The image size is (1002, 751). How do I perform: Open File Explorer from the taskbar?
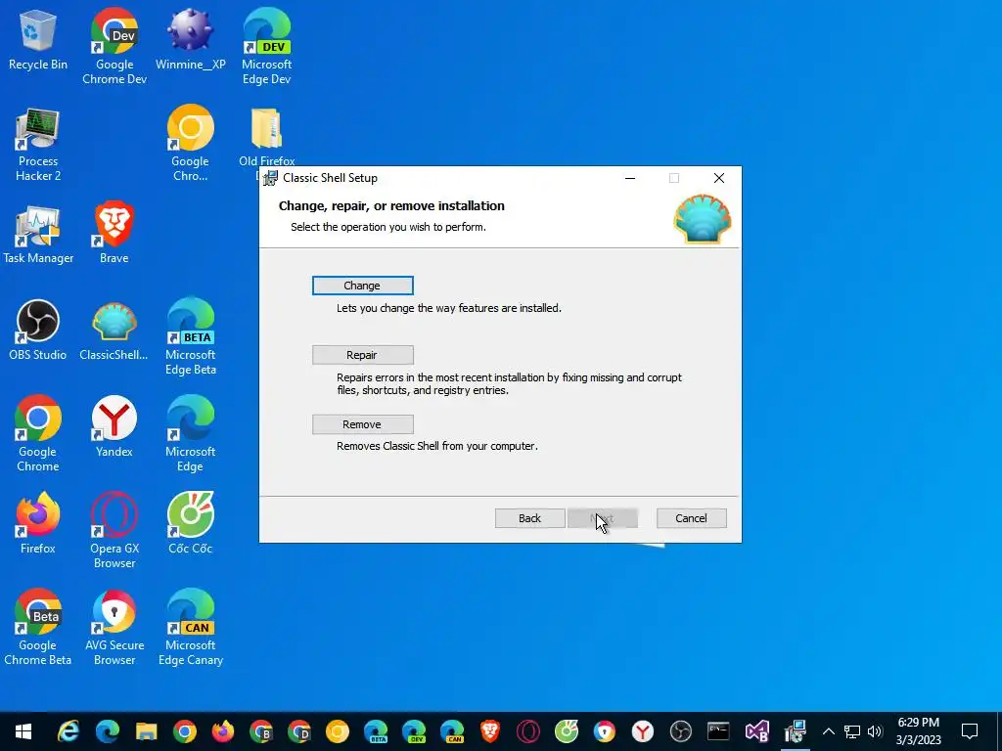tap(146, 731)
